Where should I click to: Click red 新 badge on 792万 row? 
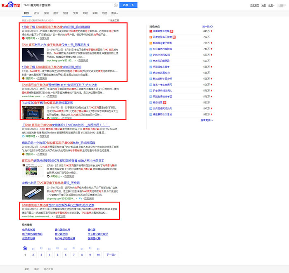click(174, 37)
